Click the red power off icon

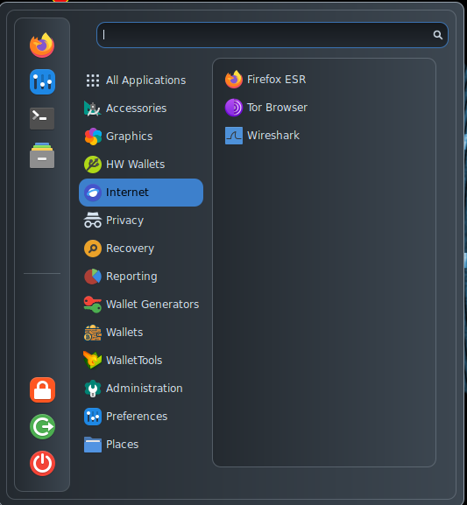(x=42, y=463)
